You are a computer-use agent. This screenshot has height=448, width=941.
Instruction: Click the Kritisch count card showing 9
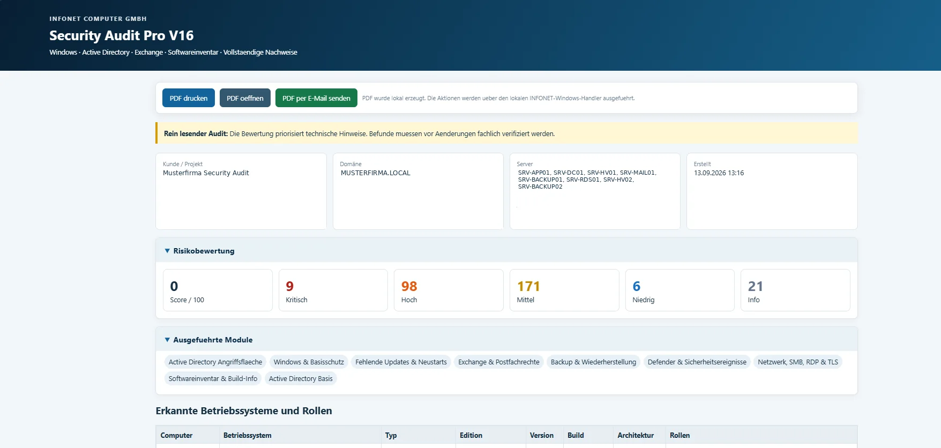(x=333, y=290)
